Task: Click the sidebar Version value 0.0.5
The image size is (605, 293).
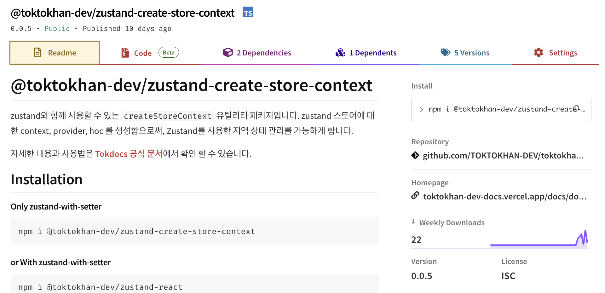Action: [x=422, y=276]
